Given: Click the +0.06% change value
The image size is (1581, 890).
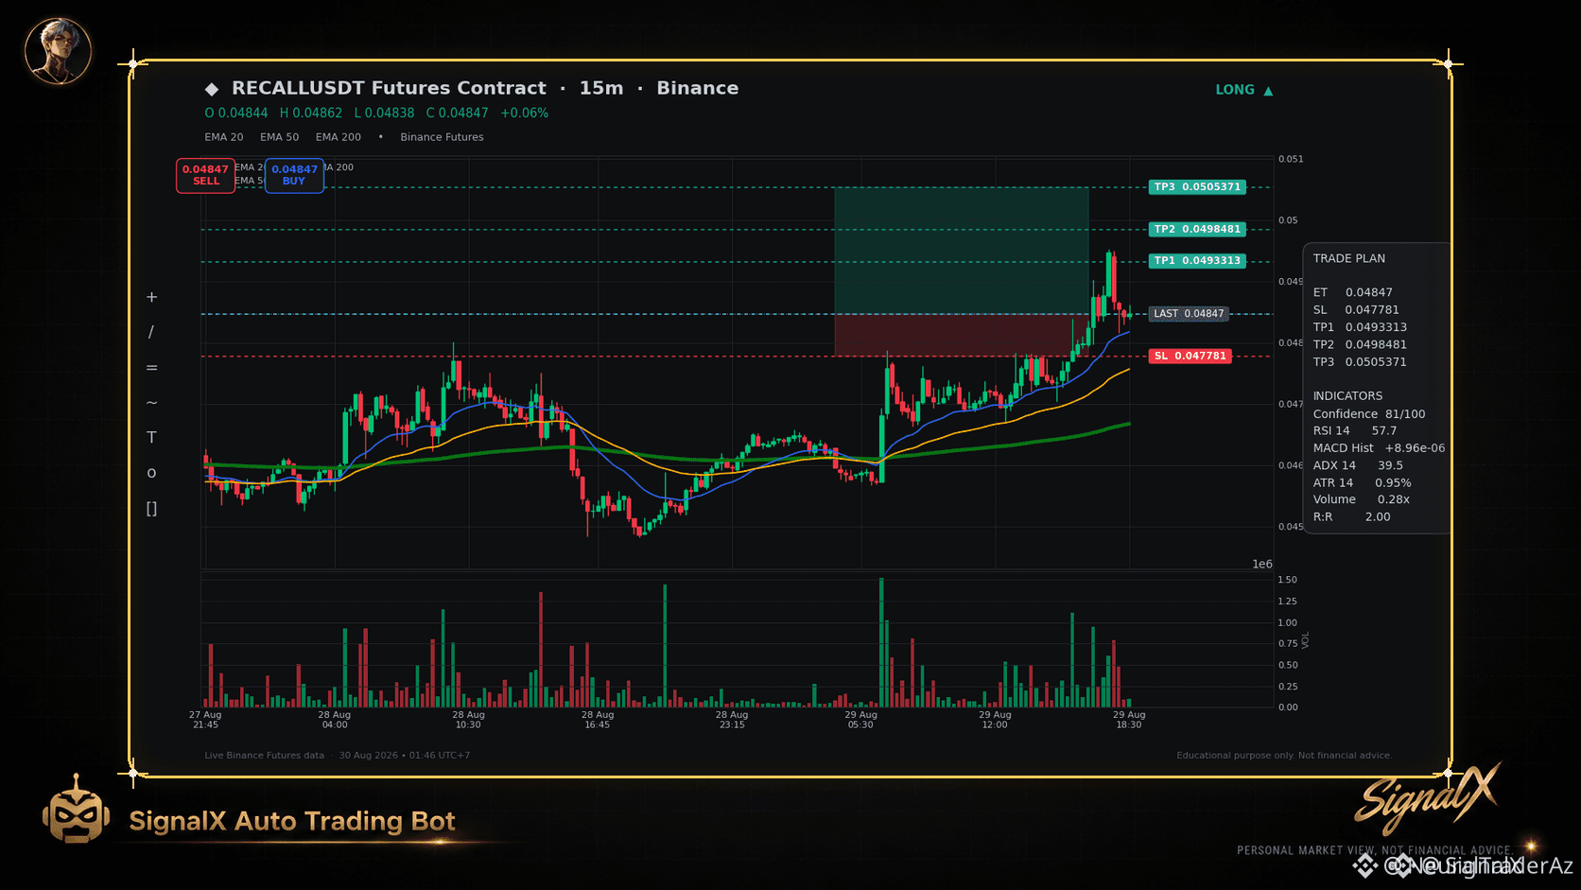Looking at the screenshot, I should (x=524, y=113).
